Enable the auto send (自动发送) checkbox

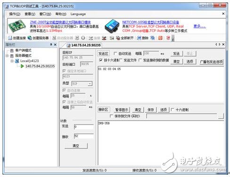[x=115, y=54]
